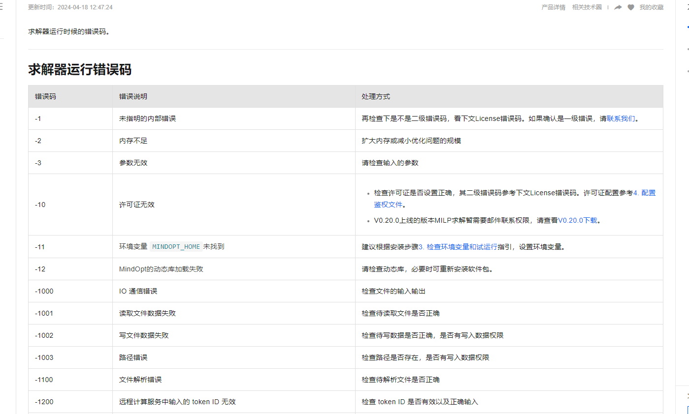Select error code cell -1000
The image size is (689, 414).
point(70,291)
